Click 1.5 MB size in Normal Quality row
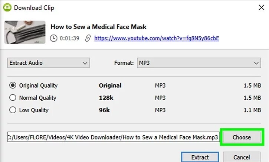This screenshot has width=269, height=162. (x=252, y=98)
